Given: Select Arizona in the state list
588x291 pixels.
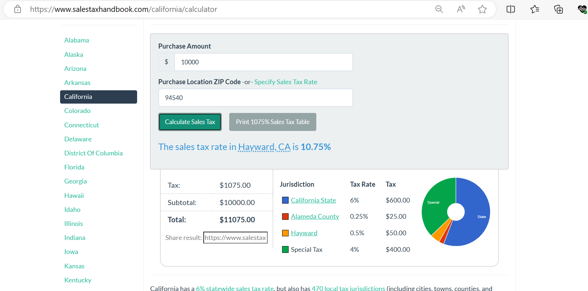Looking at the screenshot, I should point(75,69).
